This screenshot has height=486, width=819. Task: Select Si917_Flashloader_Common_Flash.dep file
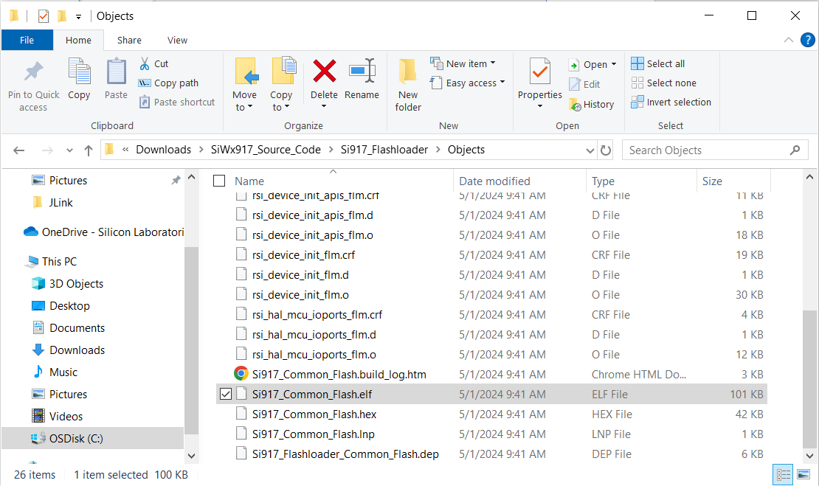pyautogui.click(x=345, y=454)
